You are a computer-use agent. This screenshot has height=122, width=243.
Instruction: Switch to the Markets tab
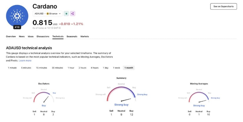click(x=85, y=36)
